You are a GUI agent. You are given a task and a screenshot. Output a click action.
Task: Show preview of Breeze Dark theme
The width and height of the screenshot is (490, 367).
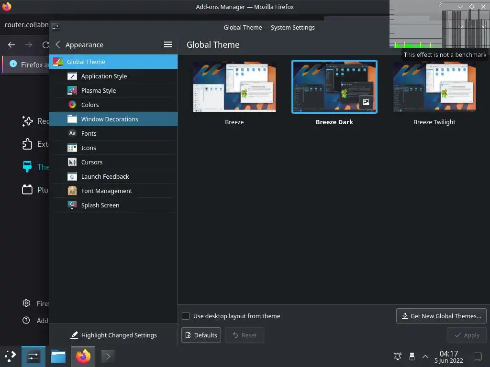(366, 102)
